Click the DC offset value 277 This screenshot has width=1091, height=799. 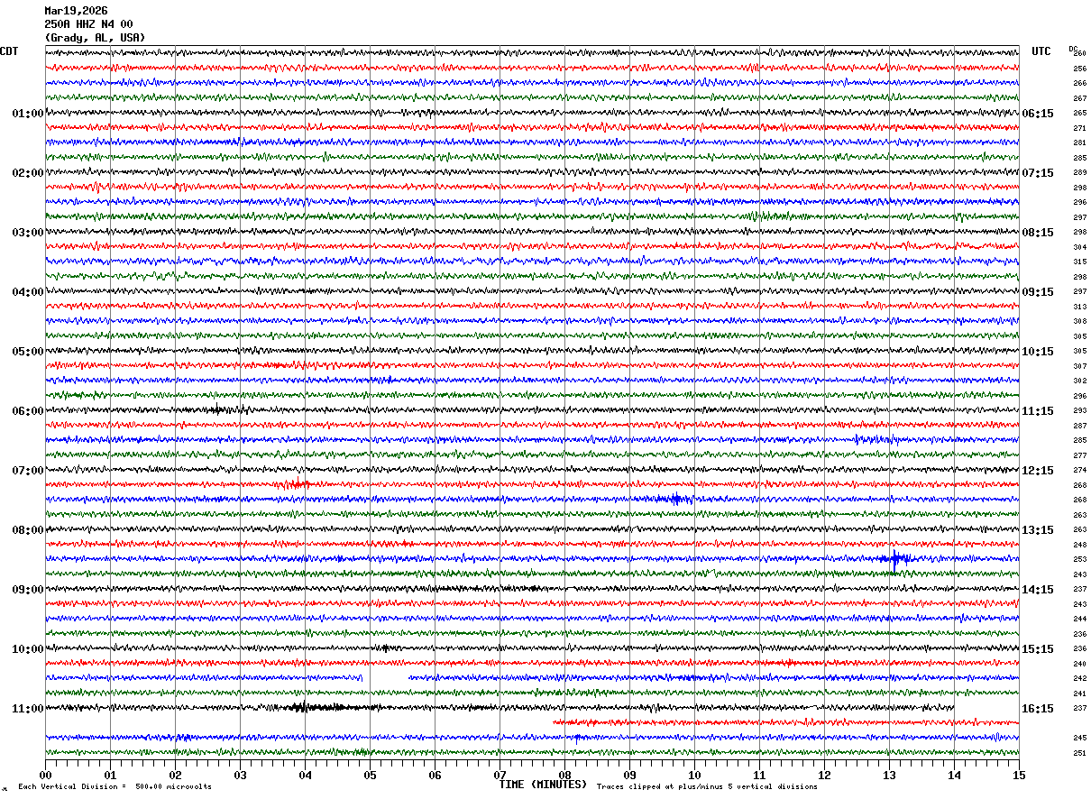[x=1079, y=455]
